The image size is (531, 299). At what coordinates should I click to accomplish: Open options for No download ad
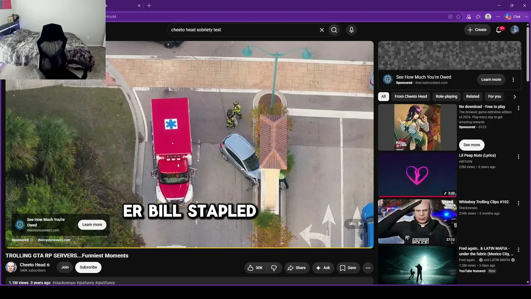pos(518,108)
